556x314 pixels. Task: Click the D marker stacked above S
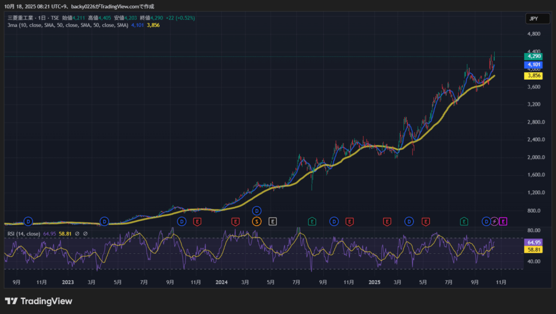257,210
